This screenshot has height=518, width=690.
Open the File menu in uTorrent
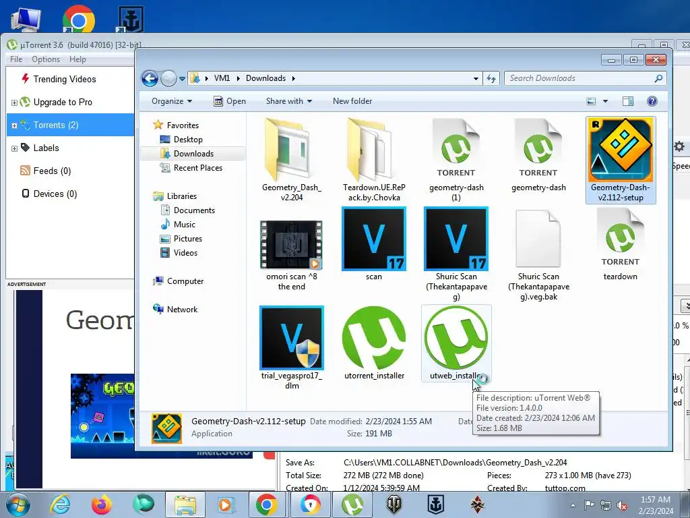point(16,59)
